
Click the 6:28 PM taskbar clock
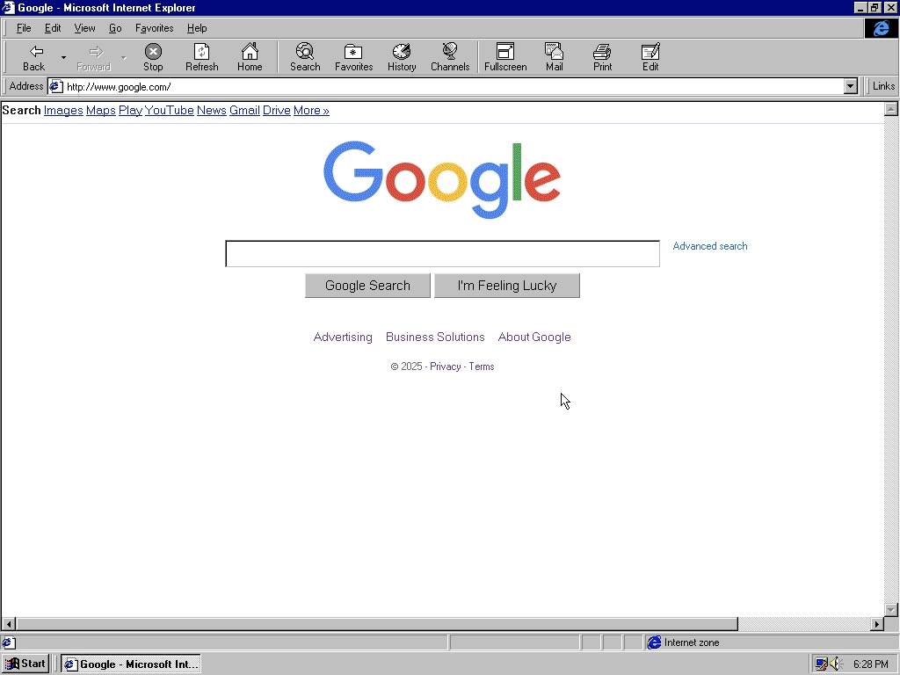(871, 664)
